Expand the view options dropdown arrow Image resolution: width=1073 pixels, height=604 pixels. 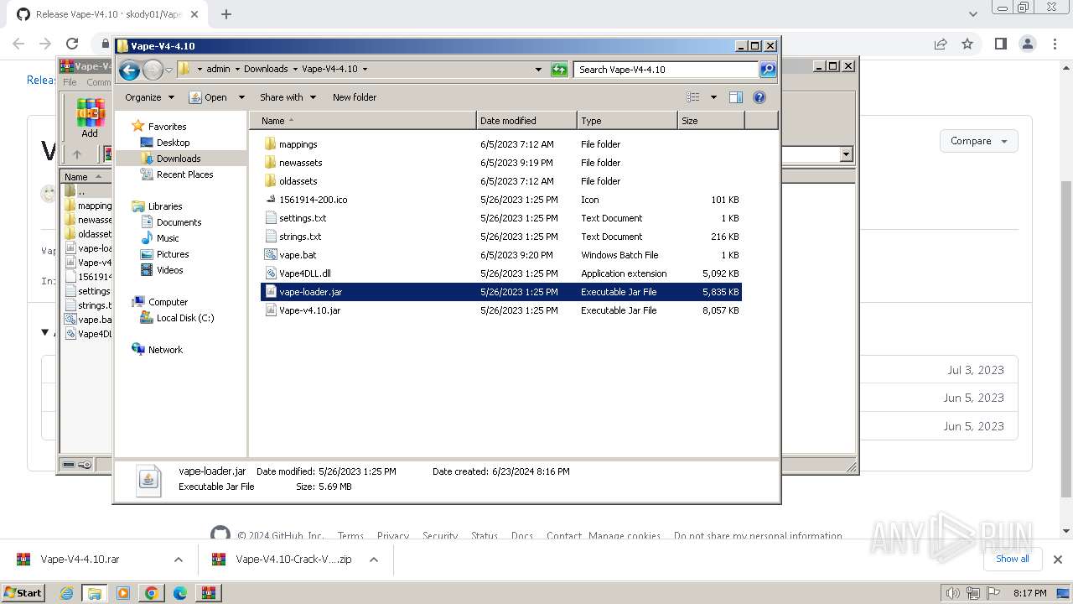[x=713, y=97]
